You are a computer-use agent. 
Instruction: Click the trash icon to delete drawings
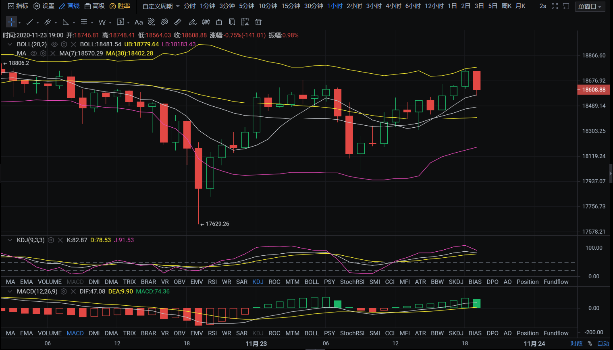(x=258, y=22)
